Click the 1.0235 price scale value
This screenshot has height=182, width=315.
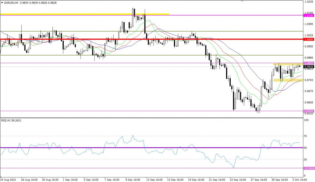pos(309,2)
